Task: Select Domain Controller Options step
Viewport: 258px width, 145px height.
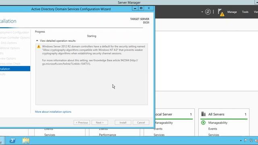Action: coord(15,37)
